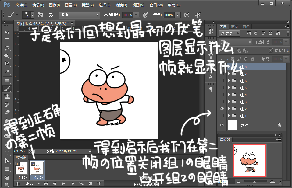Open the 类型 layer filter dropdown

(x=230, y=33)
